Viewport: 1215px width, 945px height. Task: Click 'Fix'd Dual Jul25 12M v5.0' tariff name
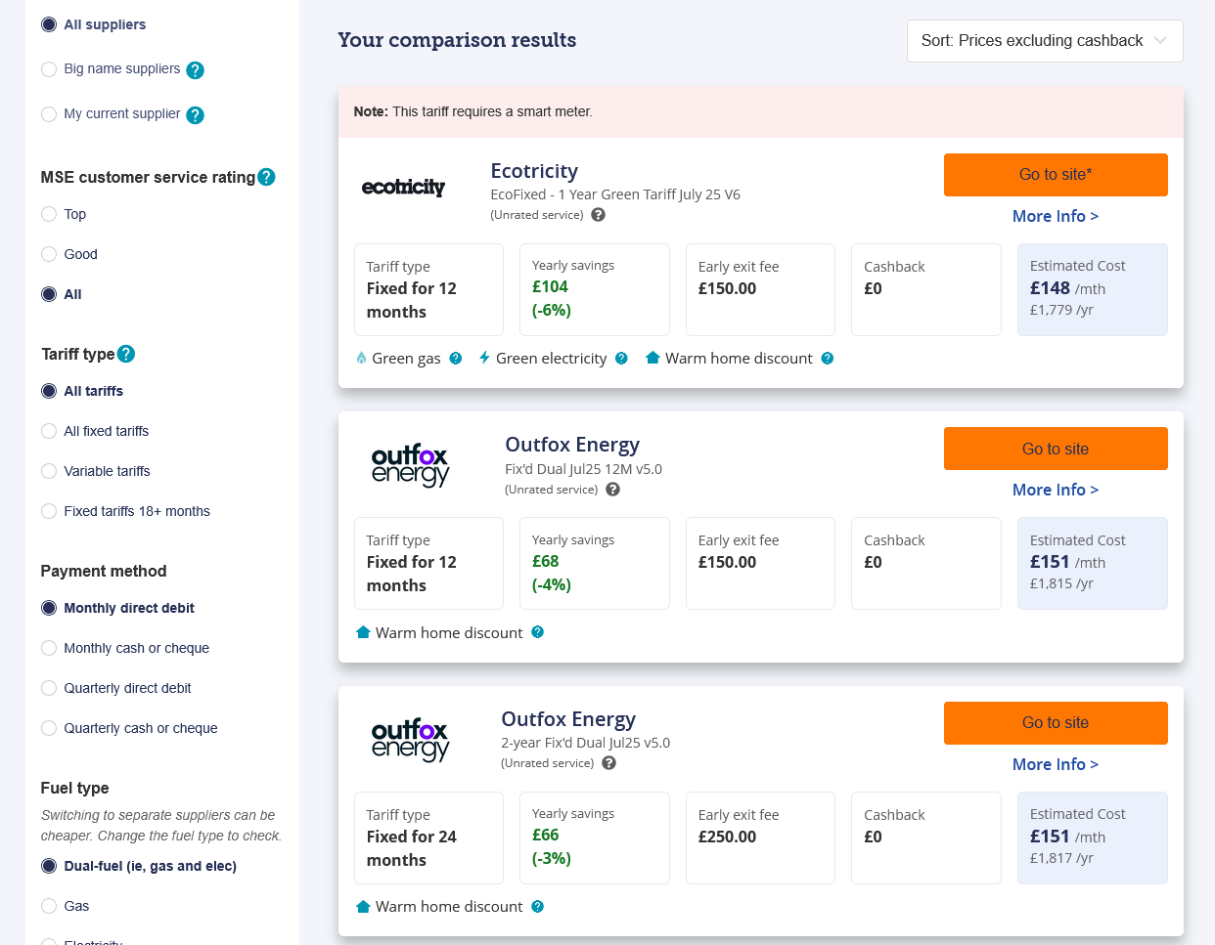tap(583, 469)
